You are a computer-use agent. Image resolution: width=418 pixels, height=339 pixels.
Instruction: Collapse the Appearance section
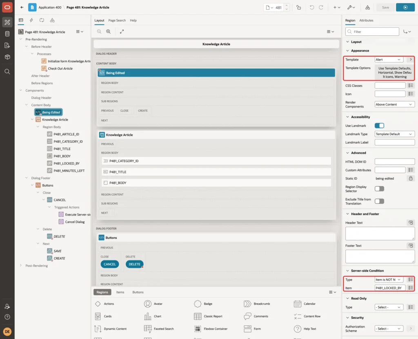click(x=347, y=51)
